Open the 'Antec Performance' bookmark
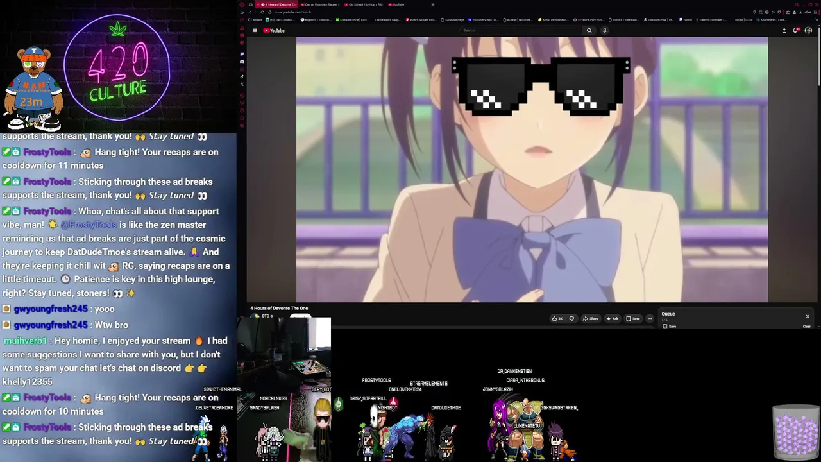The image size is (821, 462). (554, 20)
